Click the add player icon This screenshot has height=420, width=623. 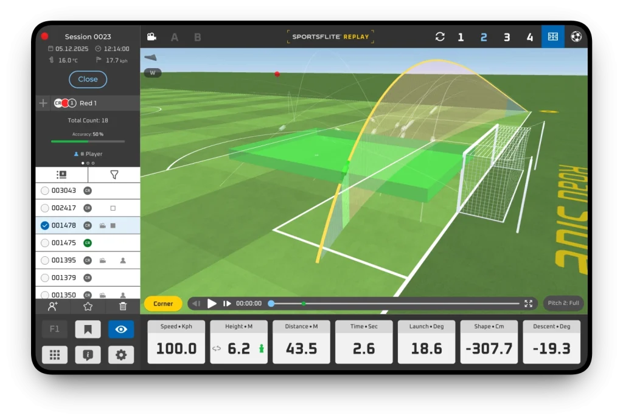[53, 307]
